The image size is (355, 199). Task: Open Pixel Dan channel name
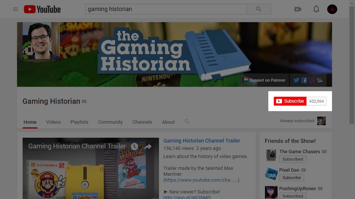click(289, 170)
